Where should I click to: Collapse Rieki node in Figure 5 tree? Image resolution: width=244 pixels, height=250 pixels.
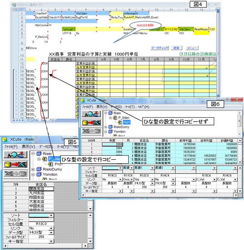tap(33, 154)
